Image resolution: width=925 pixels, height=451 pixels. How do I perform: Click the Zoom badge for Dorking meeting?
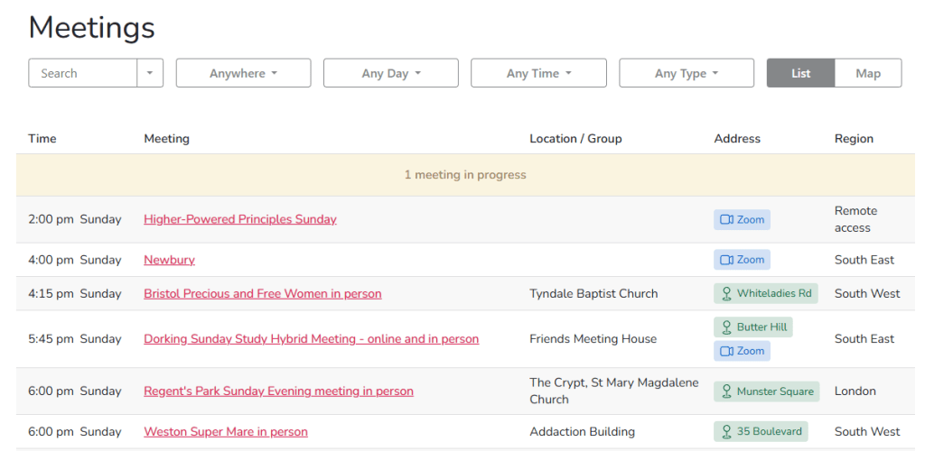tap(742, 351)
